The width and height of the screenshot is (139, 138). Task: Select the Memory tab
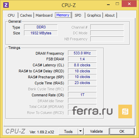63,15
